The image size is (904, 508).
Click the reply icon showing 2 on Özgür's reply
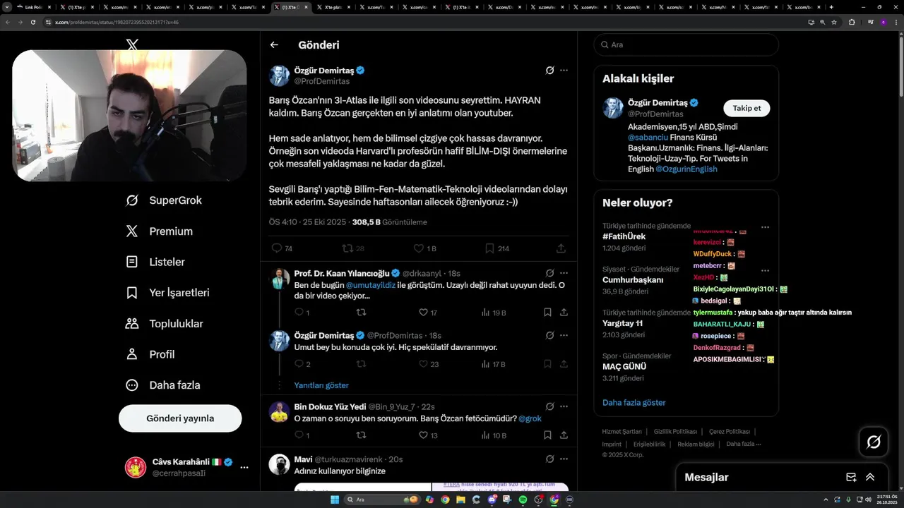[302, 364]
